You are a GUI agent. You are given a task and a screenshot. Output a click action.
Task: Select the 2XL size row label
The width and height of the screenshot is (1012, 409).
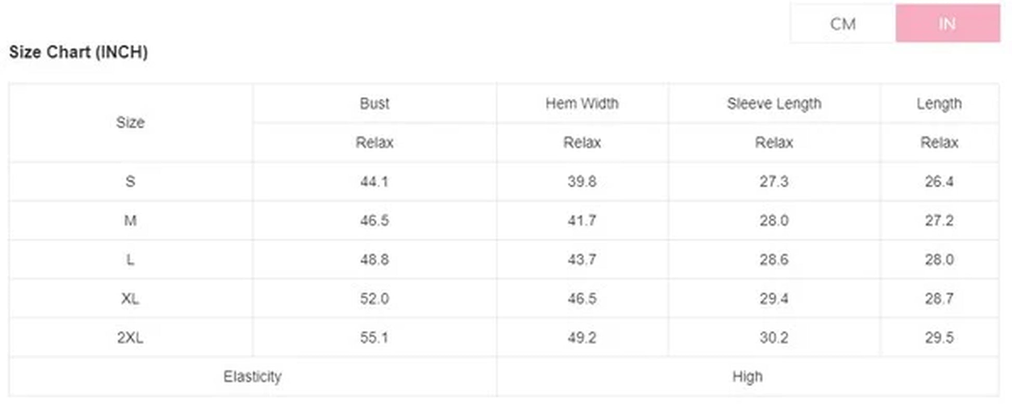[130, 337]
